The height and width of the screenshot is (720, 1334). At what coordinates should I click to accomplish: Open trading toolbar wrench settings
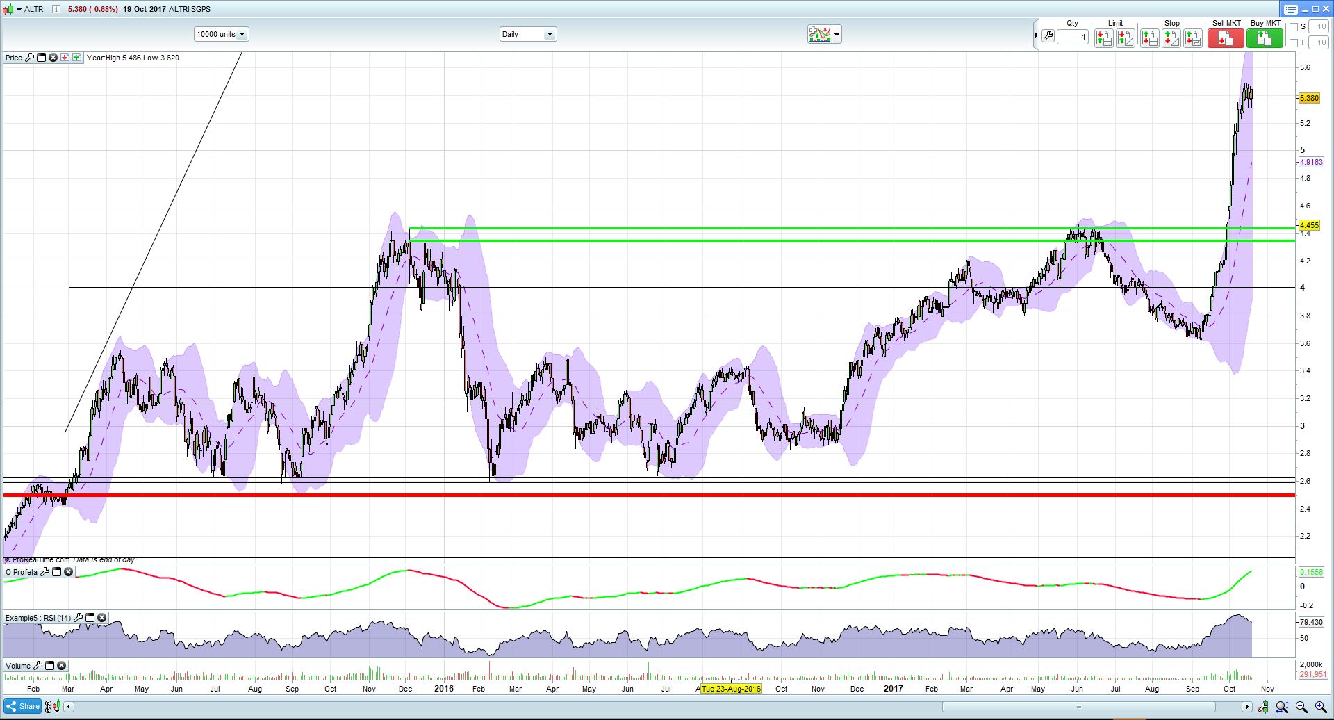(x=1048, y=36)
